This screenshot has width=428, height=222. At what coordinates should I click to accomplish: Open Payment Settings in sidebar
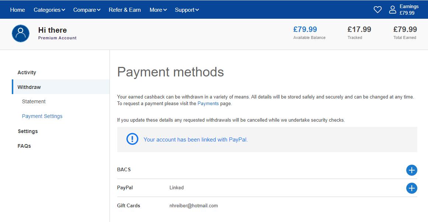click(x=42, y=116)
